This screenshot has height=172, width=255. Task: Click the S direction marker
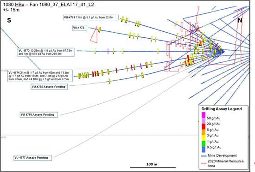point(9,20)
